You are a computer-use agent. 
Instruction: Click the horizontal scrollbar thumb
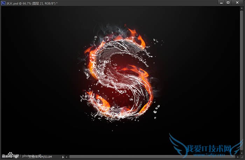(x=152, y=157)
